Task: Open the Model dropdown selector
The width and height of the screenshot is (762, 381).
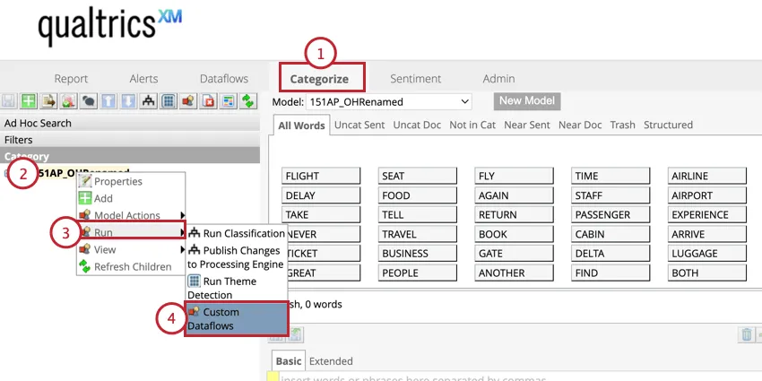Action: 388,102
